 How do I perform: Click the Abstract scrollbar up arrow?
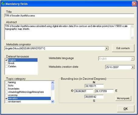click(132, 26)
